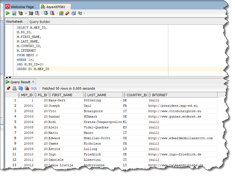
Task: Click the Rollback toolbar icon
Action: pyautogui.click(x=52, y=13)
